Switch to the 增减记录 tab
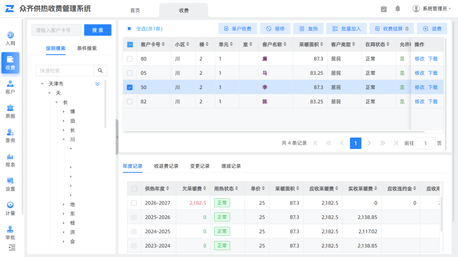 (x=231, y=166)
